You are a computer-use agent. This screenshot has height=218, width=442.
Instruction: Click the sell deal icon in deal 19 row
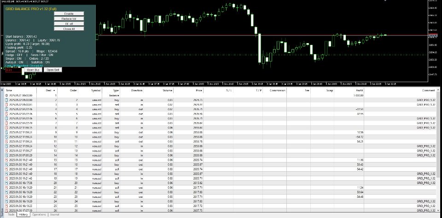pos(7,179)
